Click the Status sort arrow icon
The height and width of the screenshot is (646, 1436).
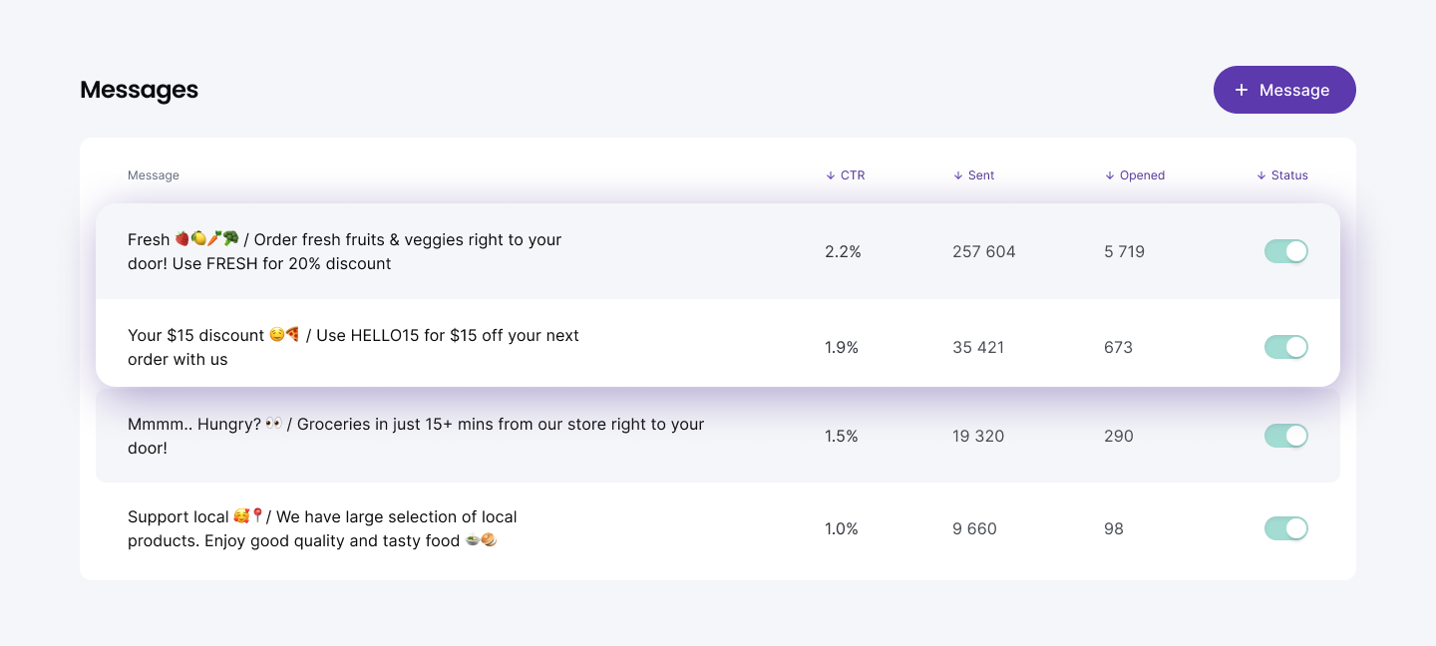coord(1261,175)
